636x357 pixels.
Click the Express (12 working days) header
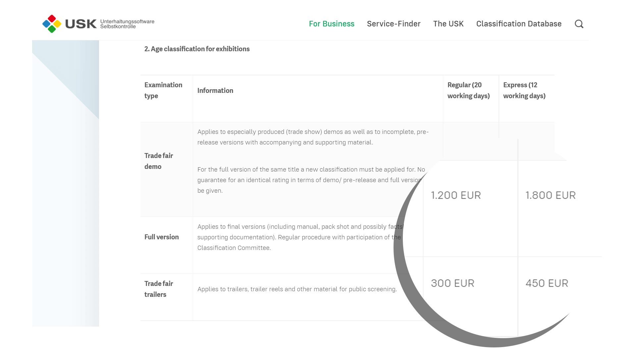524,90
